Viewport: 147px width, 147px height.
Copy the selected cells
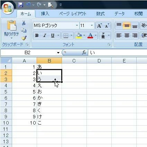pos(24,30)
